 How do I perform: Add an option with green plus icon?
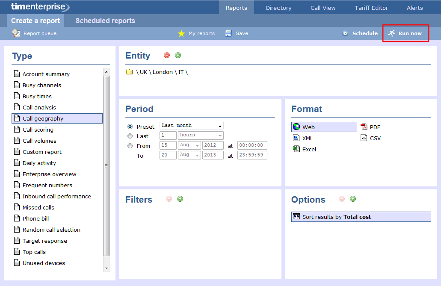[353, 199]
